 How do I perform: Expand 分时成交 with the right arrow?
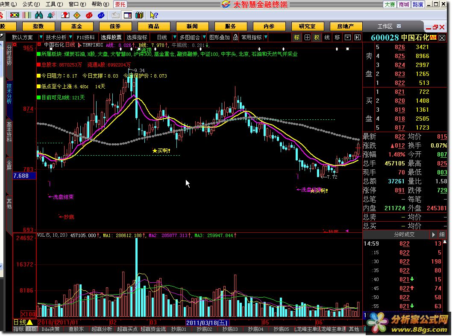[x=433, y=235]
